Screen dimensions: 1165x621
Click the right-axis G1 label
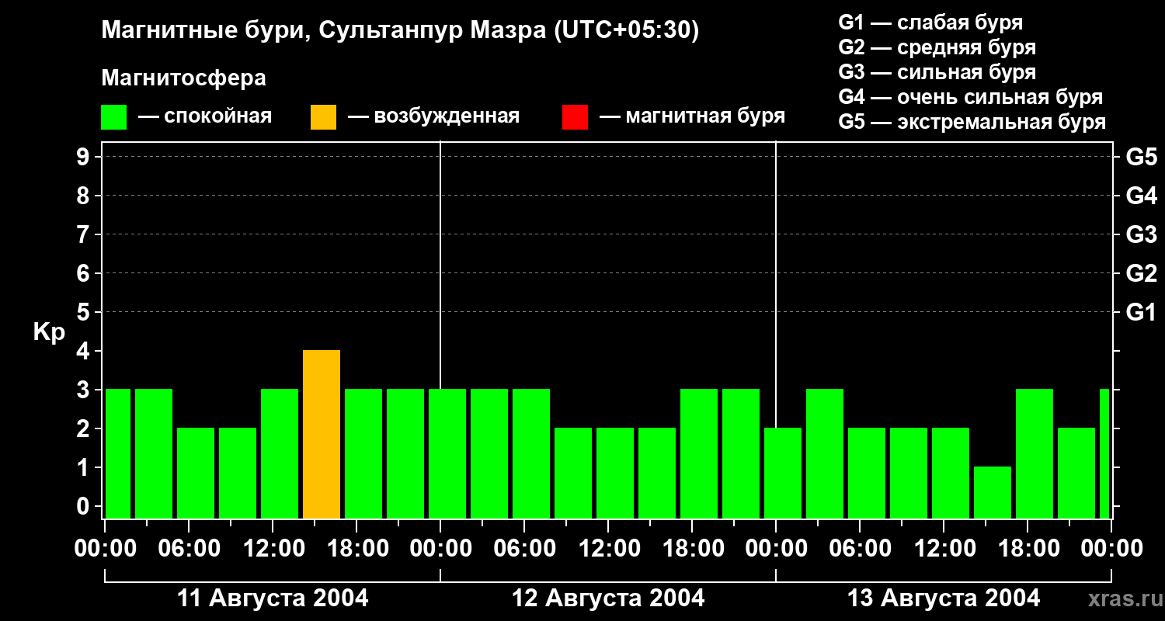(1142, 312)
